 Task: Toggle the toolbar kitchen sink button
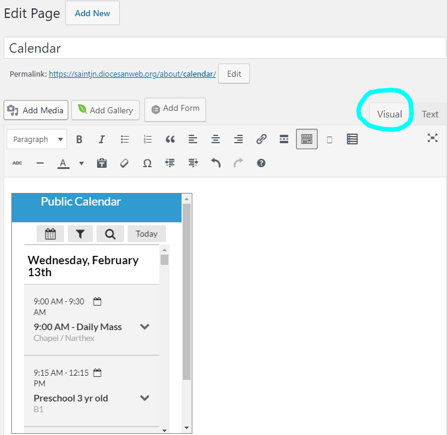pyautogui.click(x=306, y=140)
